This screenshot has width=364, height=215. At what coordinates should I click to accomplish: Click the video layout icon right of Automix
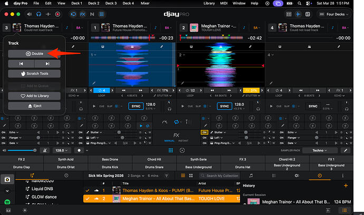pos(308,14)
